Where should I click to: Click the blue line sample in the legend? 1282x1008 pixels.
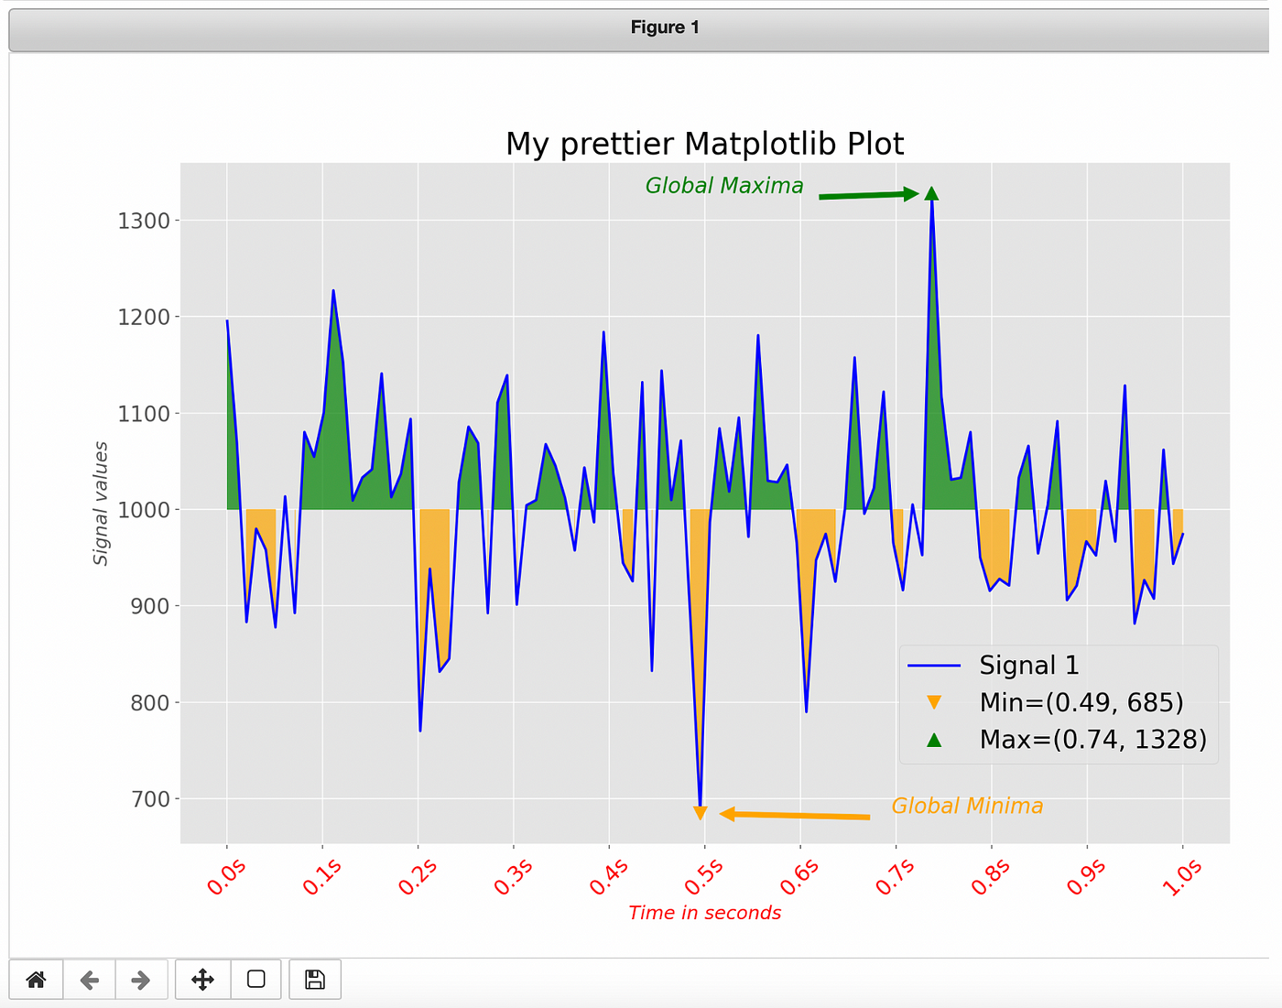tap(934, 666)
